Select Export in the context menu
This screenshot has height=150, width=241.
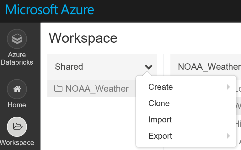(x=160, y=136)
